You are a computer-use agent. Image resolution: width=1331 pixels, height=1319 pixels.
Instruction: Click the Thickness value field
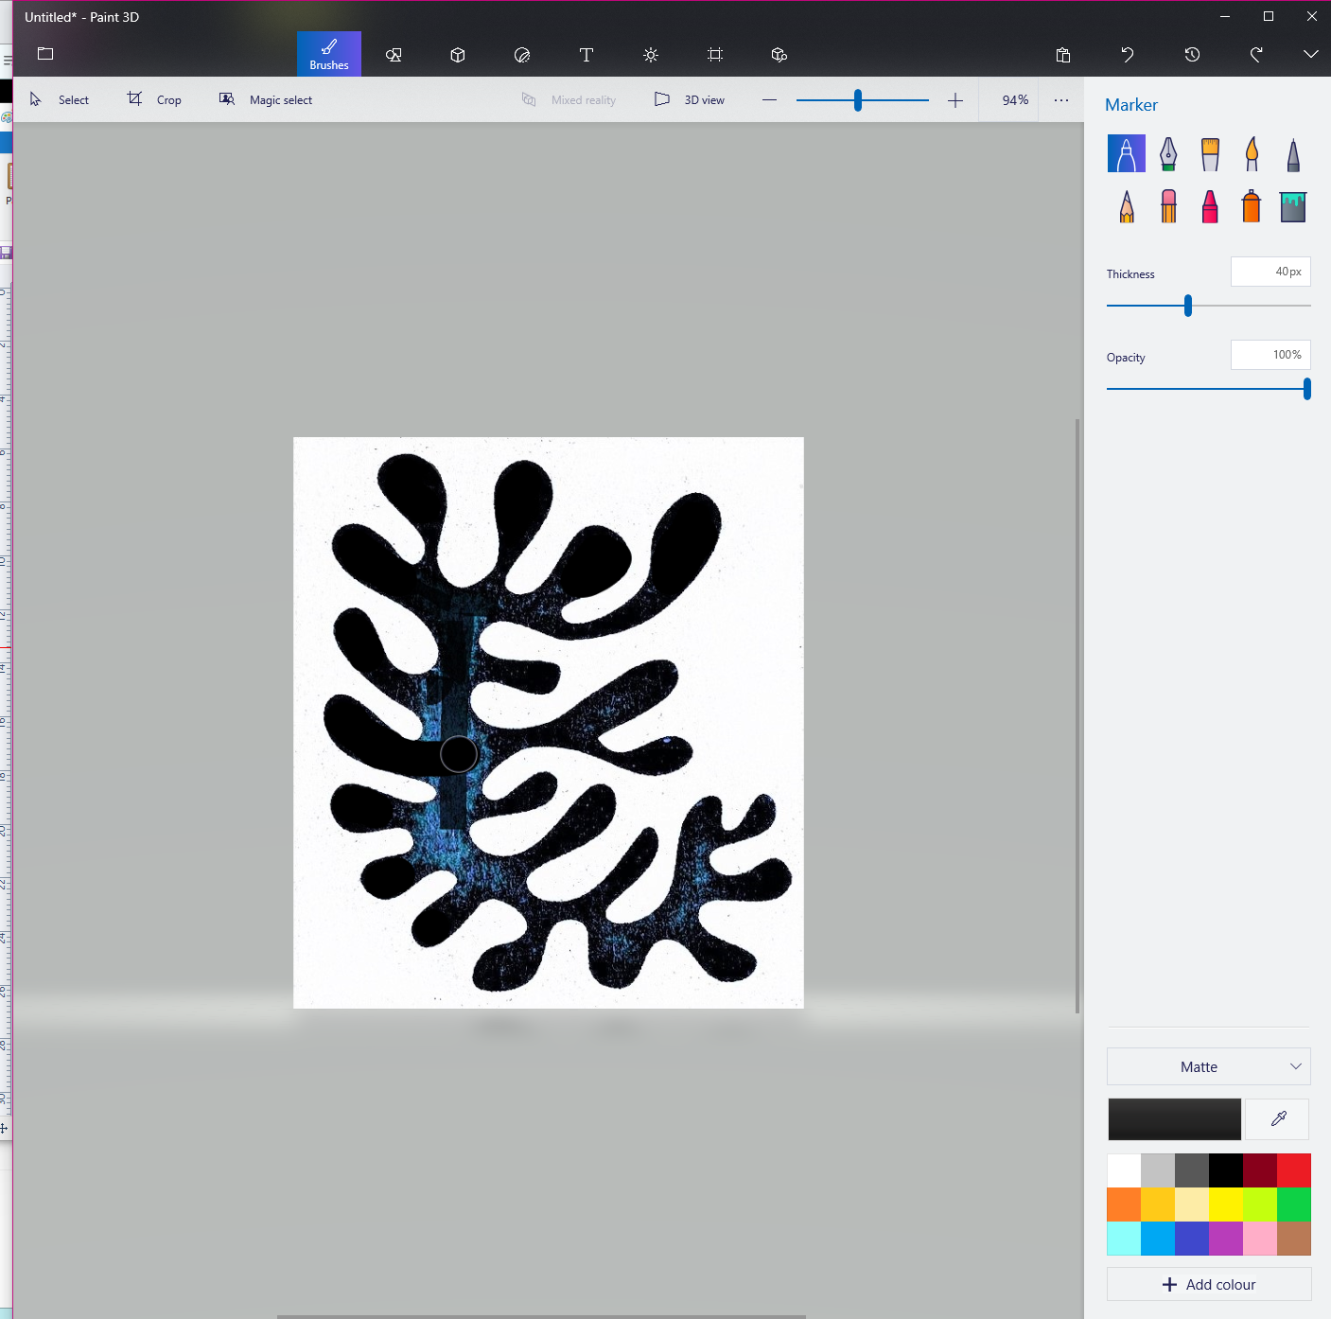point(1270,272)
